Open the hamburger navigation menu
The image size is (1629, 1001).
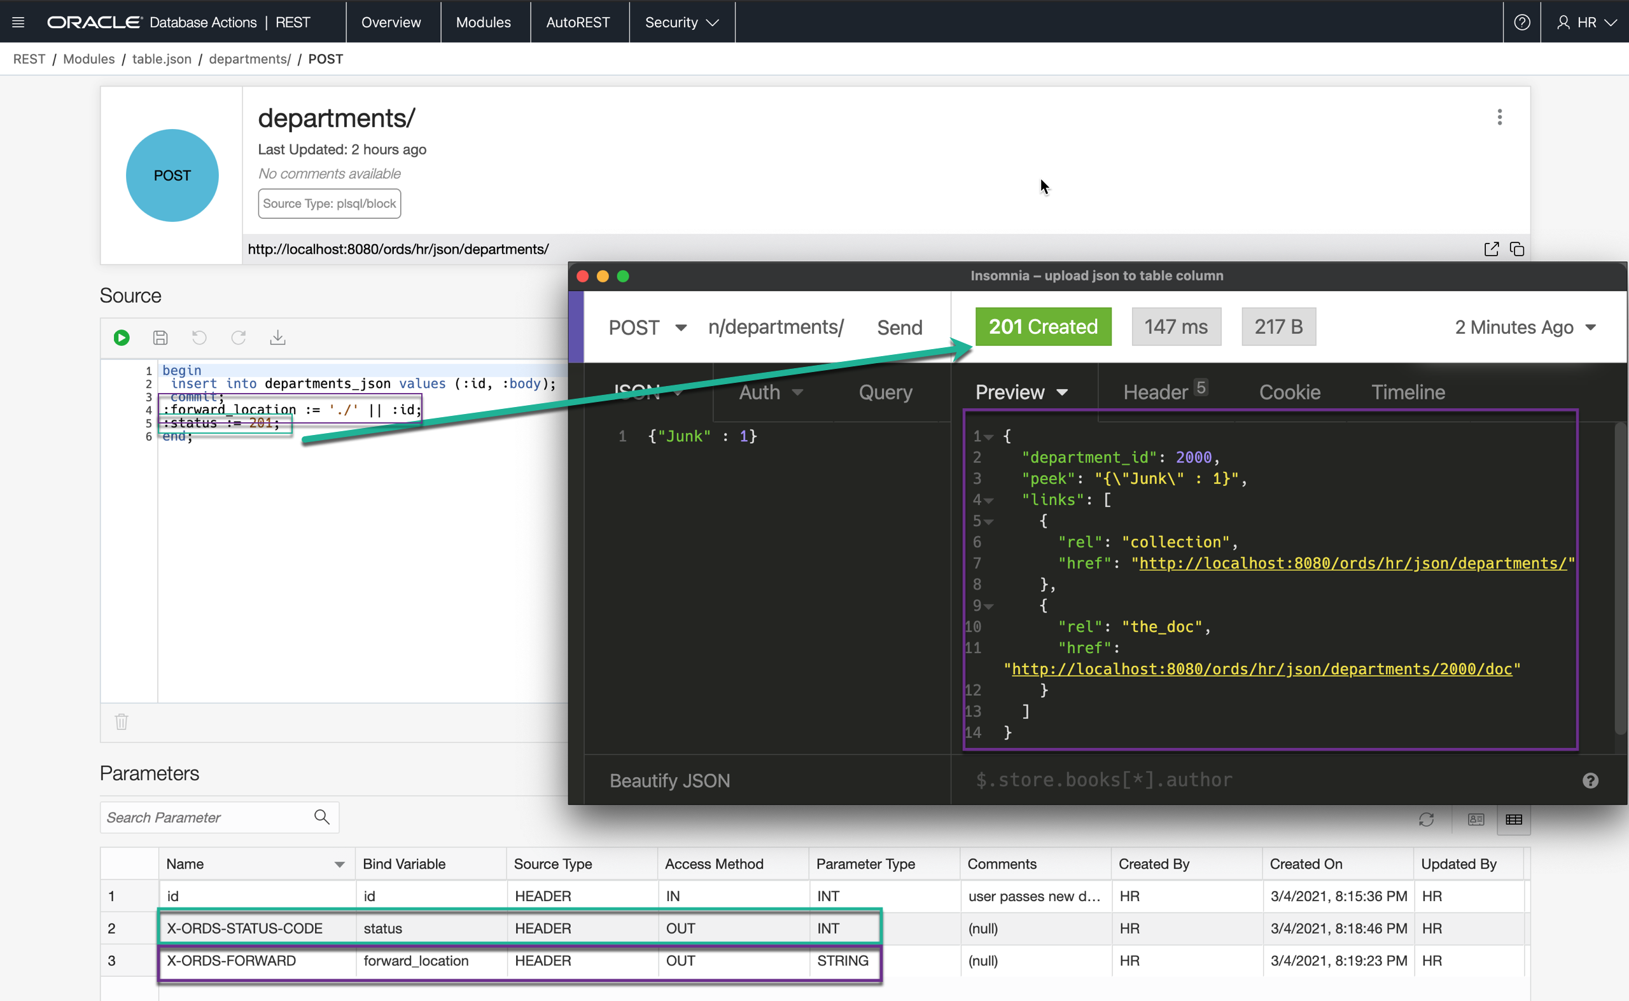[x=18, y=22]
